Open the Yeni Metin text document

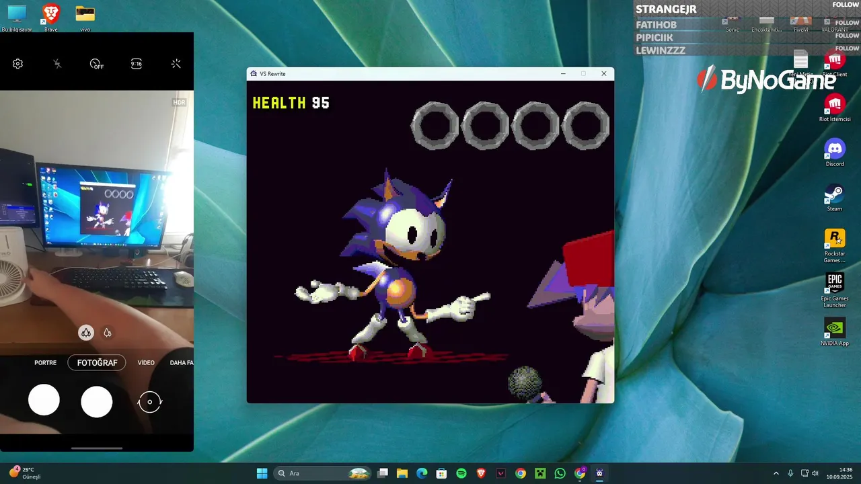(x=800, y=63)
